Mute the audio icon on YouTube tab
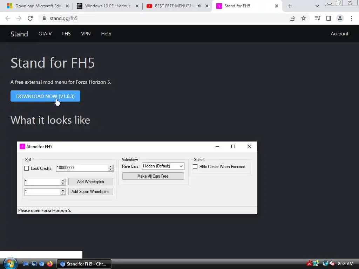The width and height of the screenshot is (359, 269). pyautogui.click(x=199, y=6)
